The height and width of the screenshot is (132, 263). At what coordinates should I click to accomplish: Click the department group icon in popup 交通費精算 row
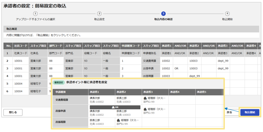145,98
